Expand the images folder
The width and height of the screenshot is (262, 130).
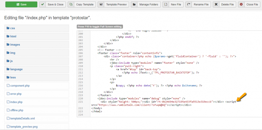pyautogui.click(x=37, y=45)
